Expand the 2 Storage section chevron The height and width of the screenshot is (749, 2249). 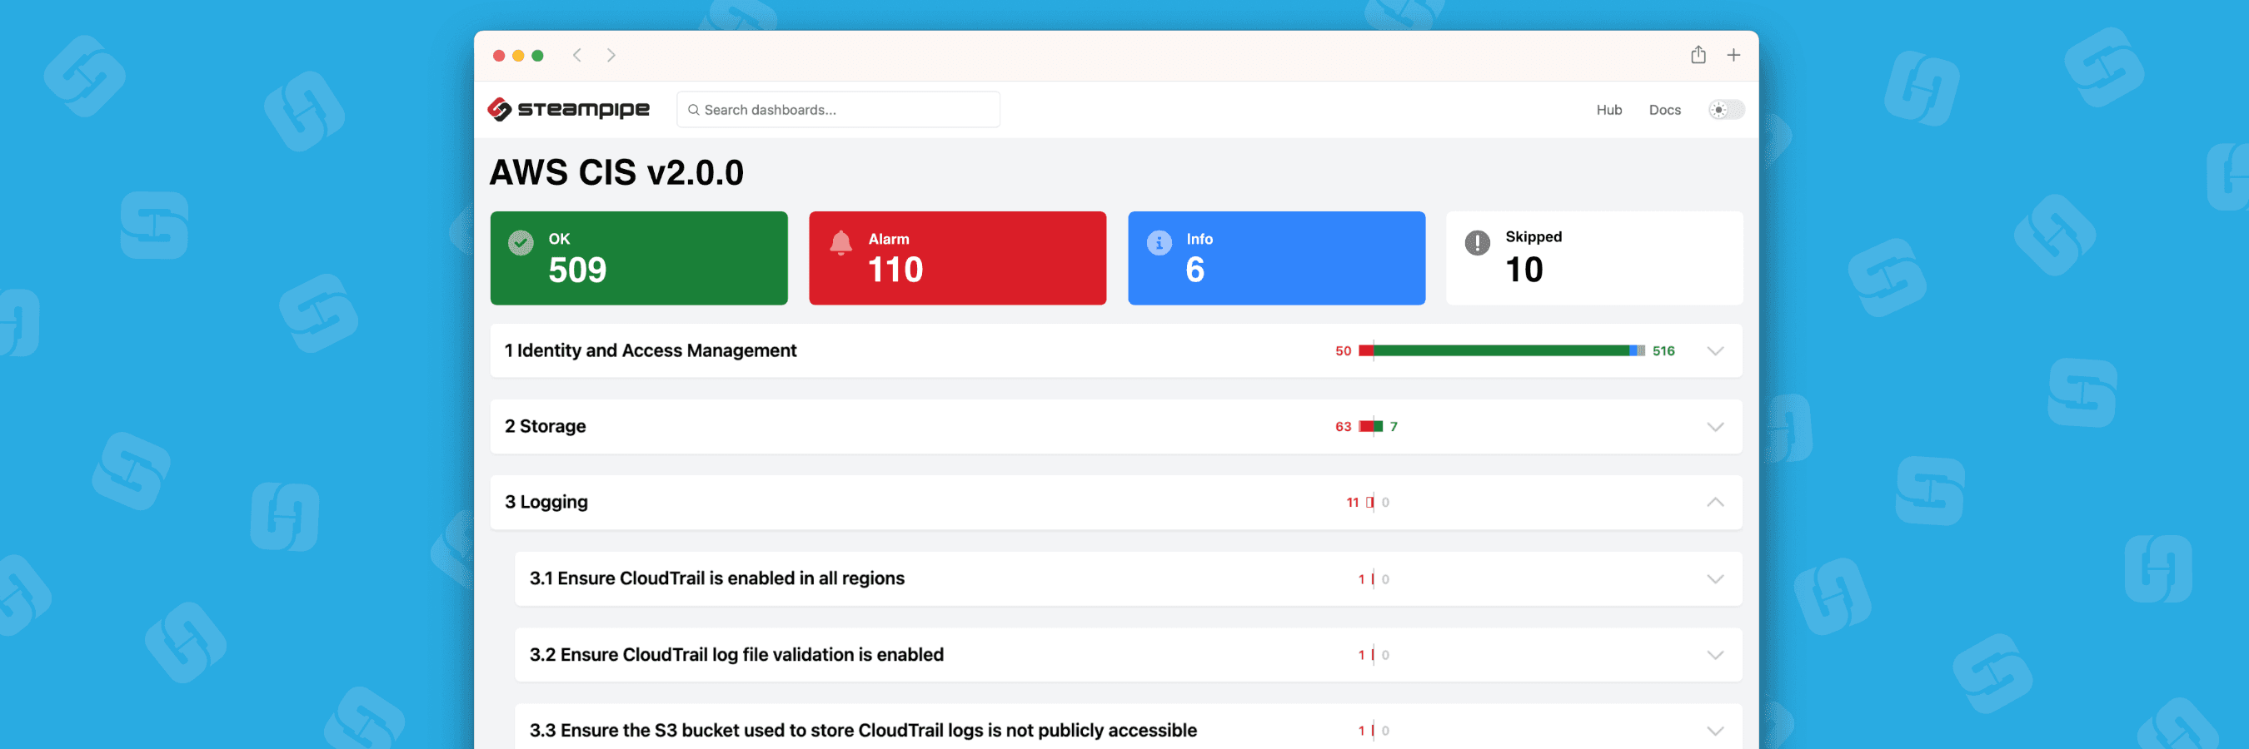point(1716,427)
